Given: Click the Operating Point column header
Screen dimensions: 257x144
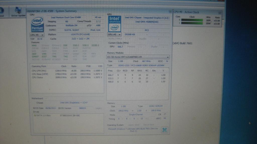Looking at the screenshot, I should click(x=39, y=66).
